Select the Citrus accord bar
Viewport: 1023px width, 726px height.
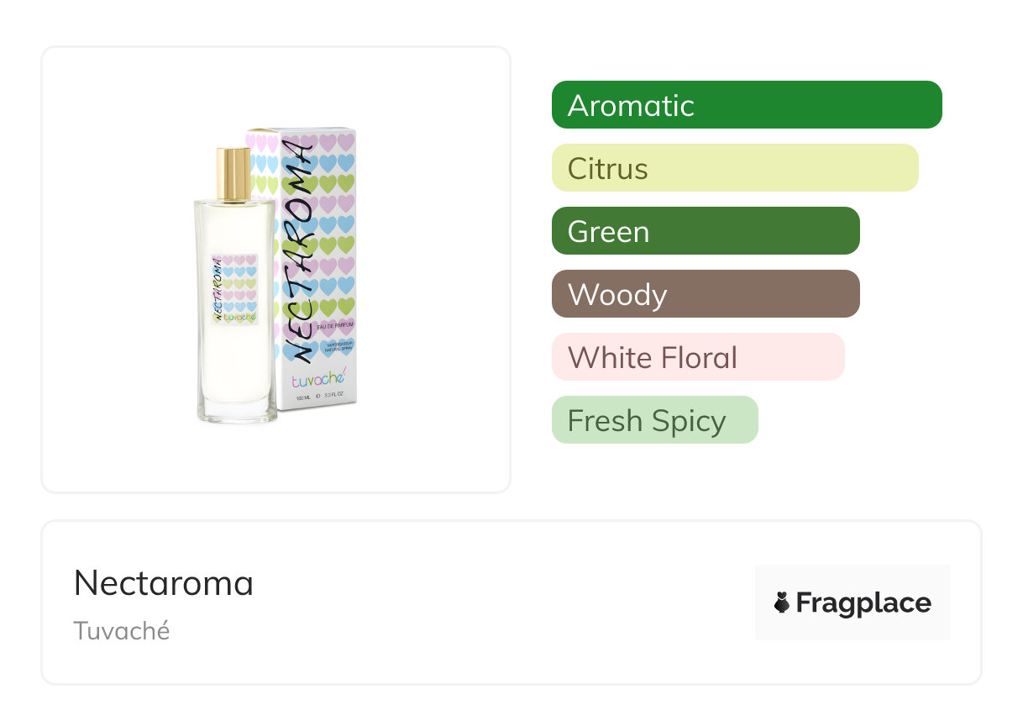click(734, 168)
